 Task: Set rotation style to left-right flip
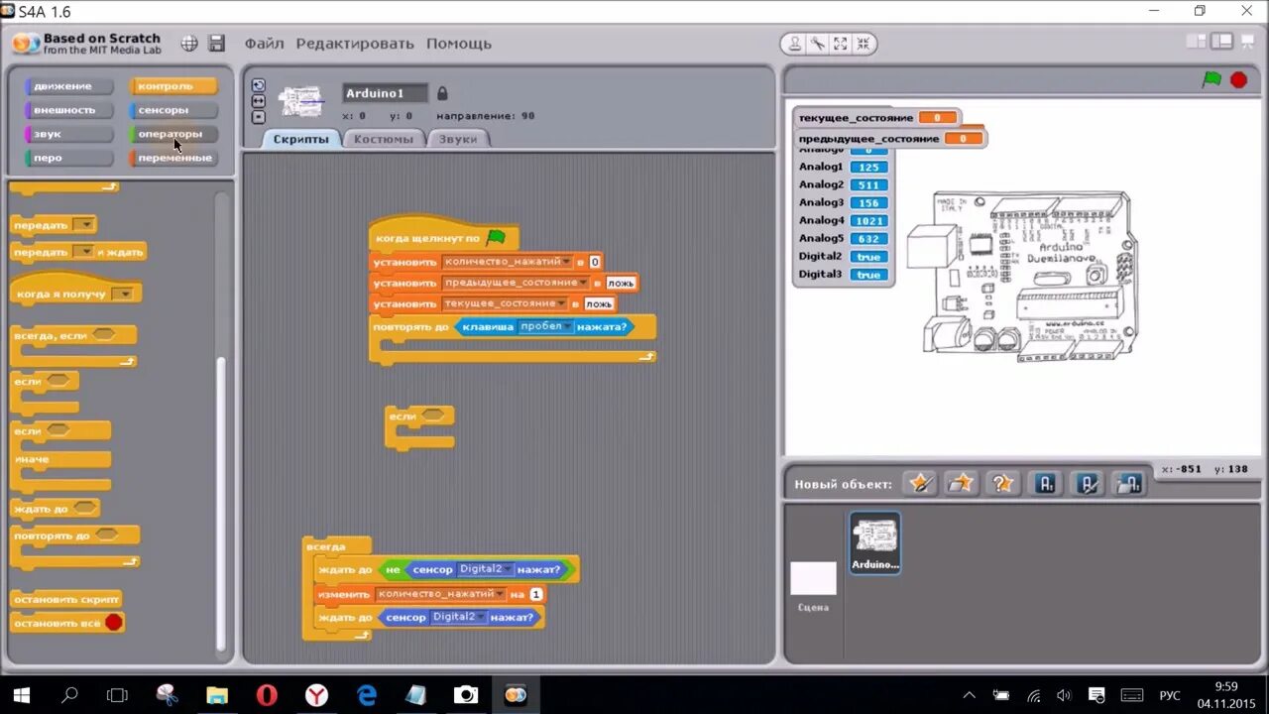tap(258, 101)
